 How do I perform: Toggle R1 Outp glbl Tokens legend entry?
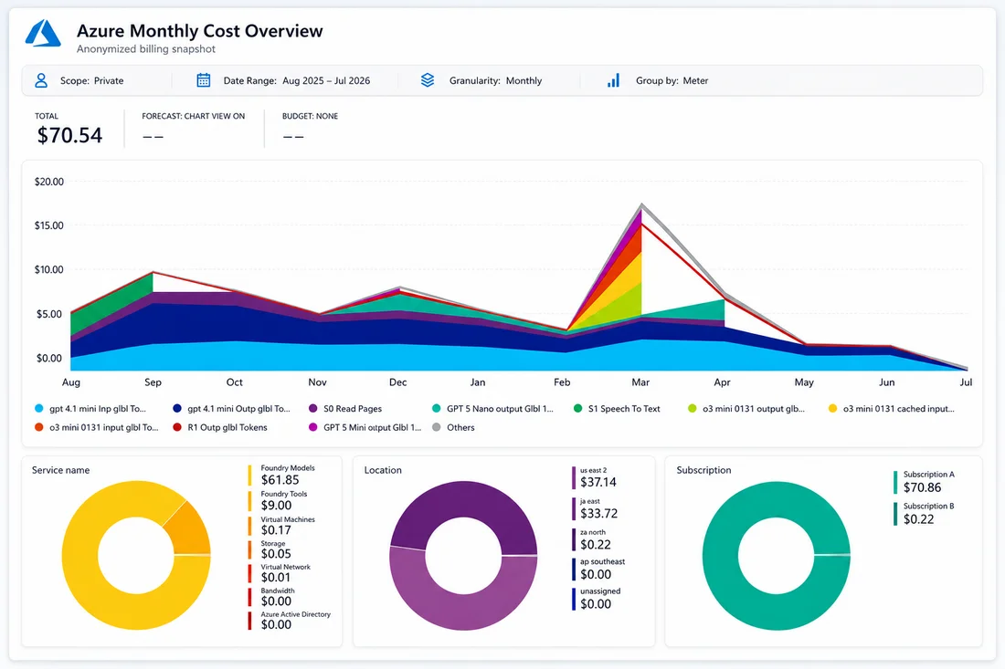click(x=220, y=427)
